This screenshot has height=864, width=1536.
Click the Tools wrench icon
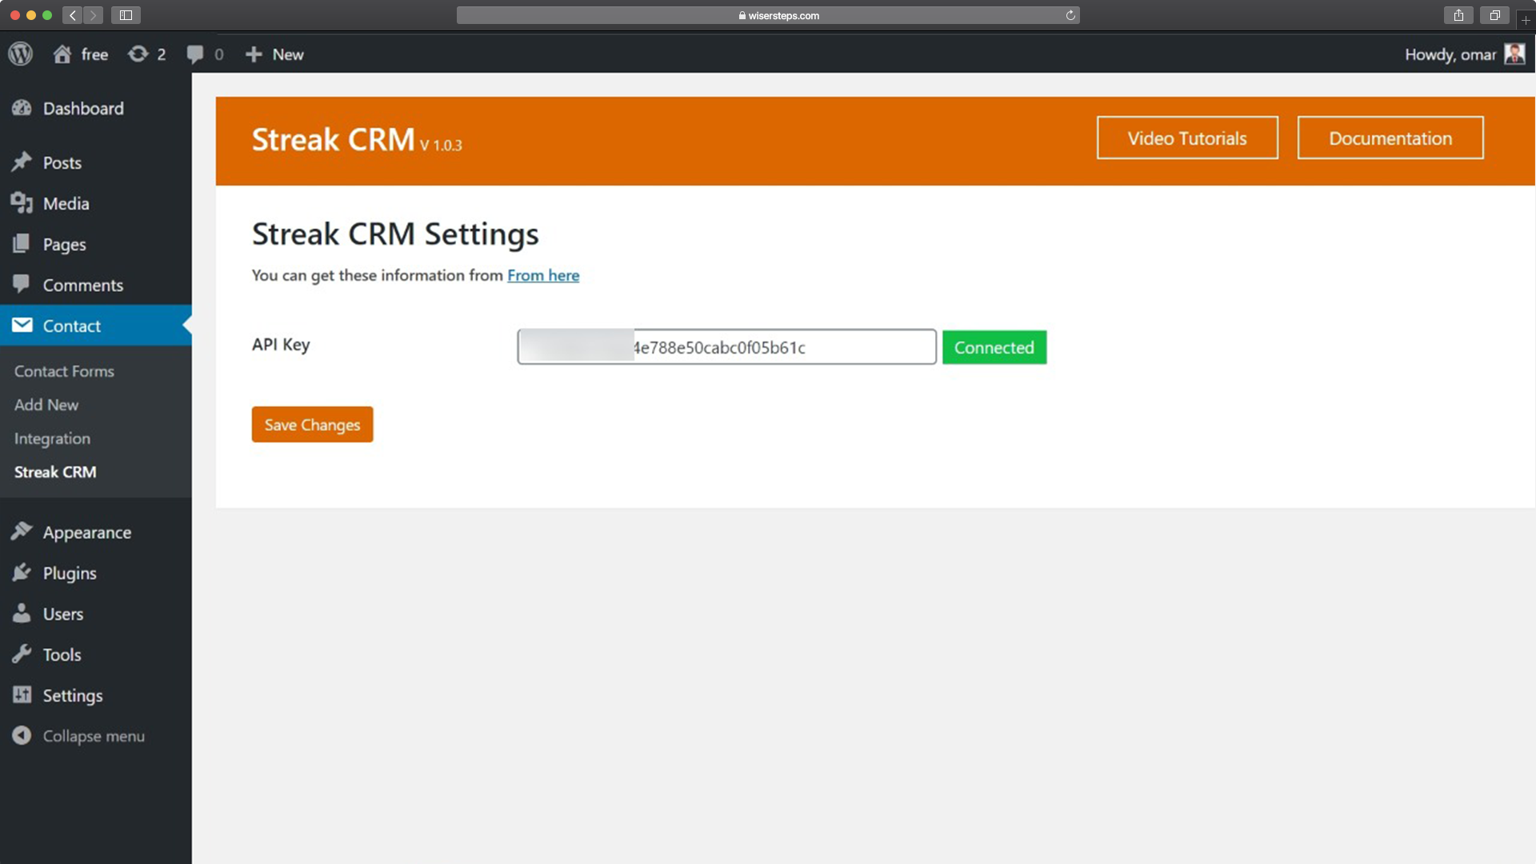(x=22, y=654)
